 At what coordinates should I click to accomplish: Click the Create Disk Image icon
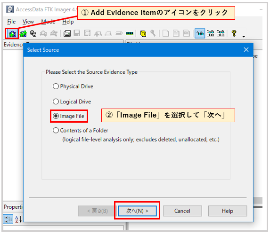(67, 33)
